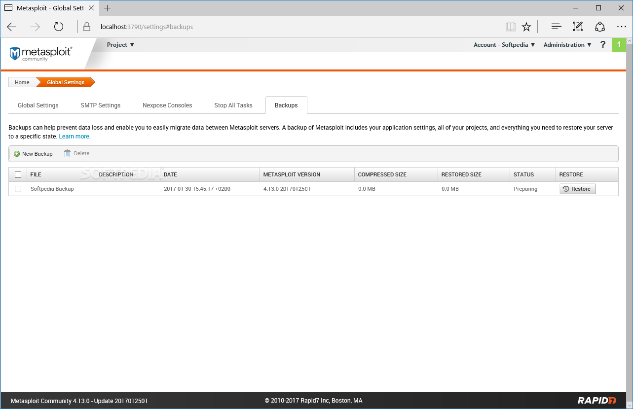Click the Global Settings breadcrumb
Image resolution: width=633 pixels, height=409 pixels.
click(66, 82)
